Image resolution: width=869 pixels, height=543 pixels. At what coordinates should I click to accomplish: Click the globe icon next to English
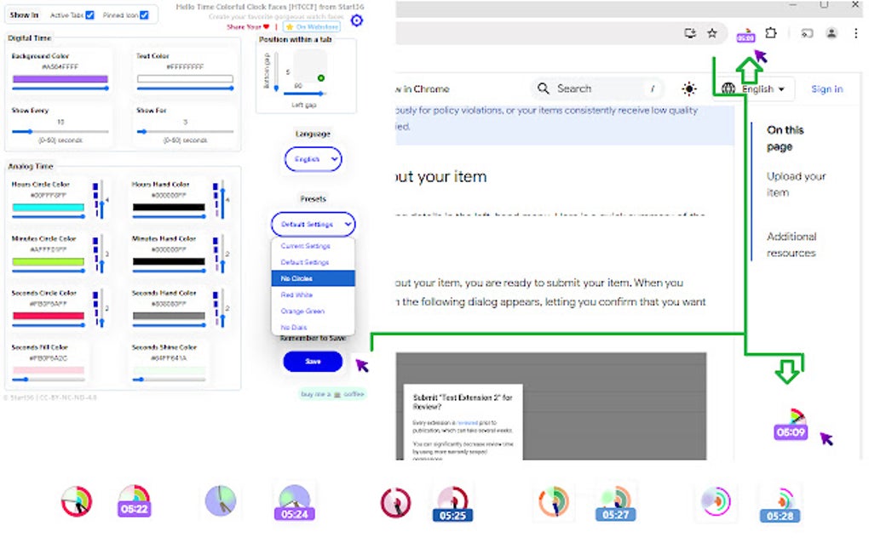tap(728, 89)
